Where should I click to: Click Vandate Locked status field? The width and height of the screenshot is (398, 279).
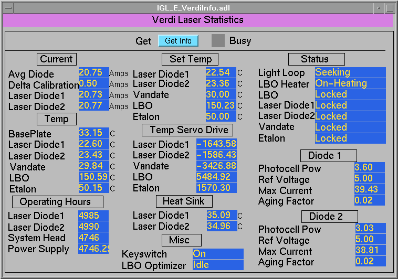(350, 127)
